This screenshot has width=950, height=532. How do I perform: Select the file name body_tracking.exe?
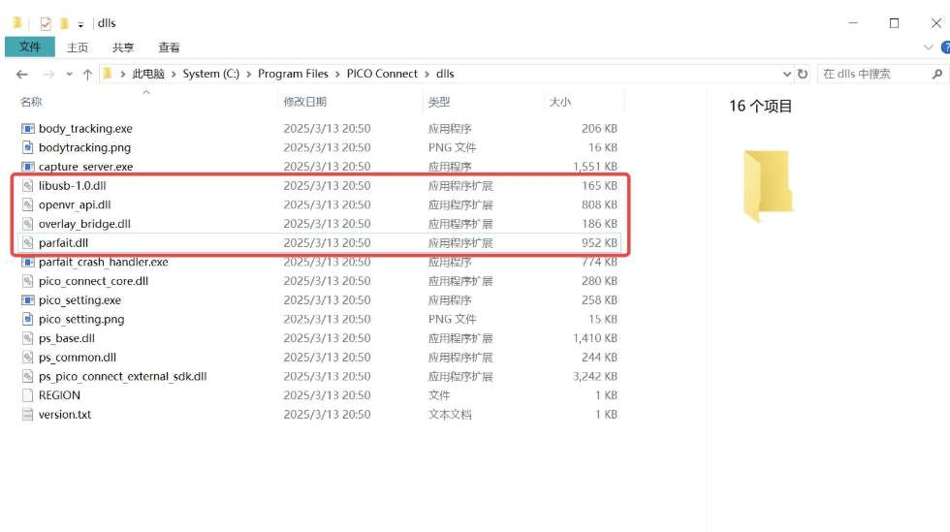point(85,129)
